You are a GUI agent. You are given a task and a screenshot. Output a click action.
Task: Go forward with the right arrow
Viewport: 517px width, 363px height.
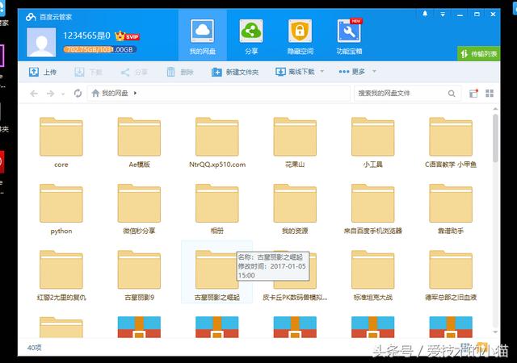pyautogui.click(x=50, y=94)
